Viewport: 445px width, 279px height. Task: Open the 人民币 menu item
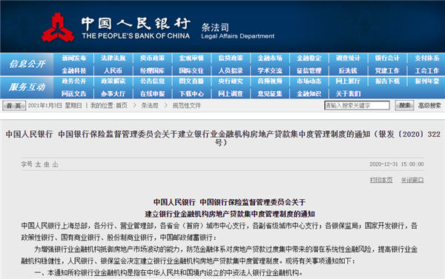pyautogui.click(x=113, y=70)
